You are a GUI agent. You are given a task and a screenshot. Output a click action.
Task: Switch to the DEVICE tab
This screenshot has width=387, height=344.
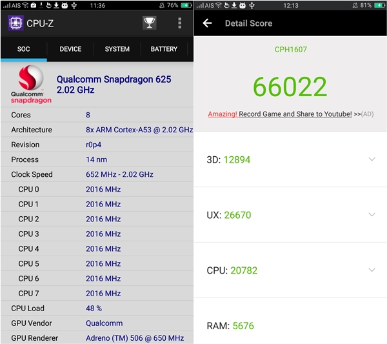70,49
